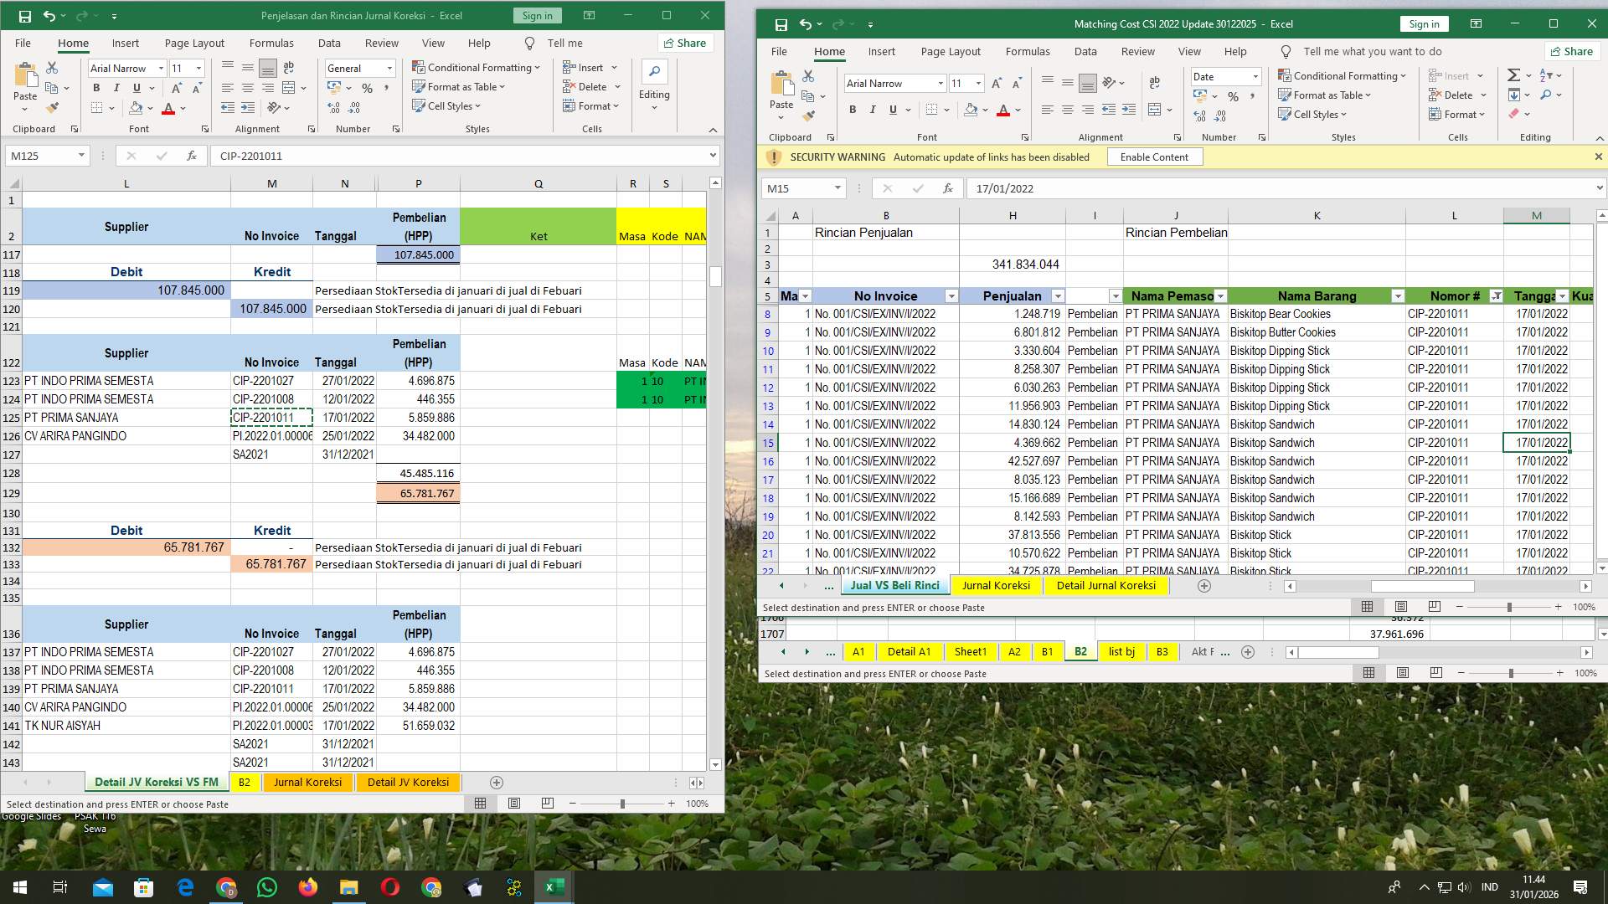Screen dimensions: 1608x904
Task: Apply Percent Style number format
Action: point(368,87)
